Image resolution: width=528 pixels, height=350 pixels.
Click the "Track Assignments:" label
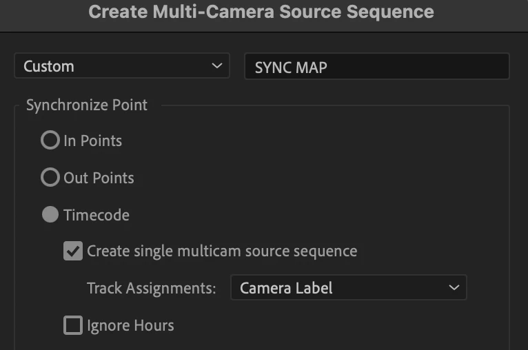tap(152, 288)
